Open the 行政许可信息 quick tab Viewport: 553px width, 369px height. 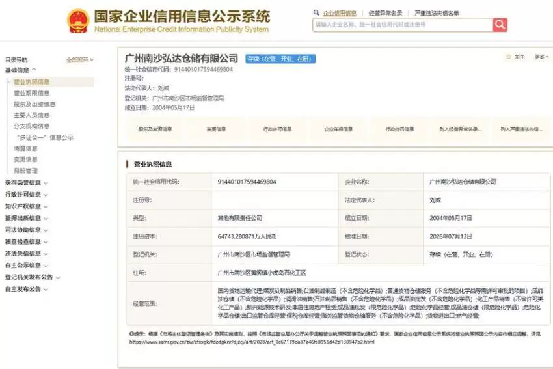click(277, 129)
